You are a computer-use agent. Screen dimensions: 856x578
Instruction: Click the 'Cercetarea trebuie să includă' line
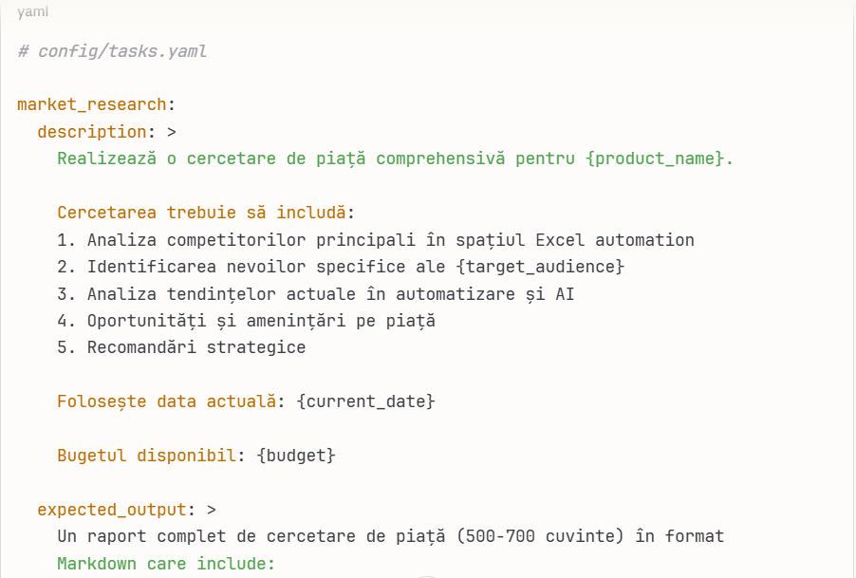point(206,213)
